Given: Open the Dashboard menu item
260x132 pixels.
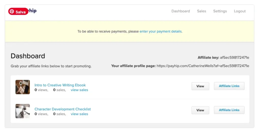Looking at the screenshot, I should point(181,11).
